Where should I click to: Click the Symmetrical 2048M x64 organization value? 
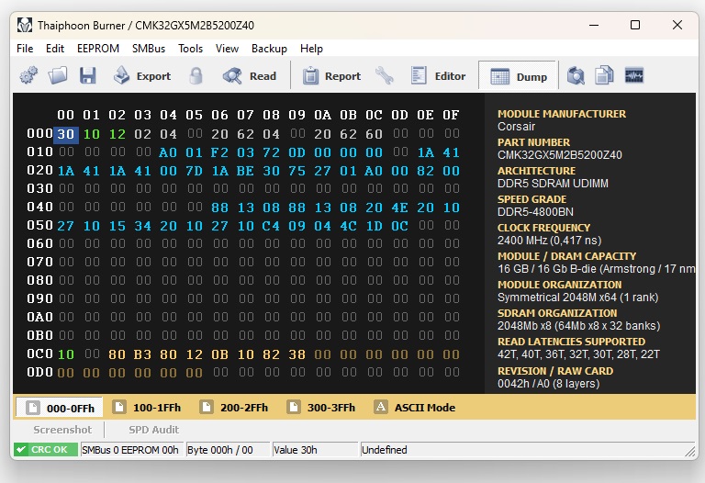pos(578,298)
